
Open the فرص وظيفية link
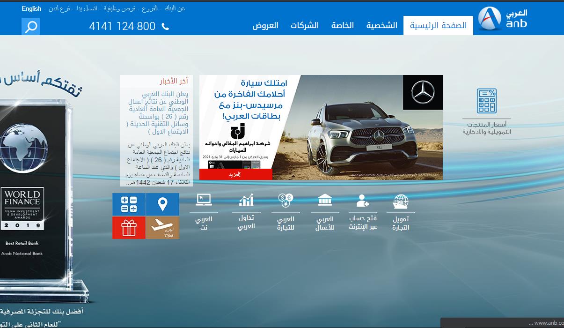coord(119,9)
